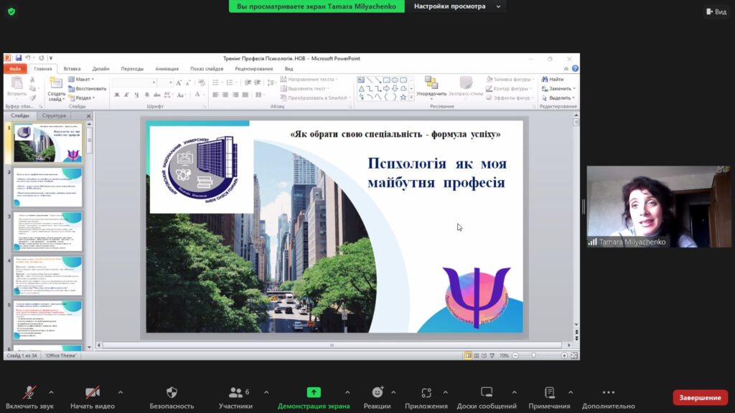Switch to slide sorter view in the status bar
This screenshot has height=413, width=735.
[x=477, y=356]
